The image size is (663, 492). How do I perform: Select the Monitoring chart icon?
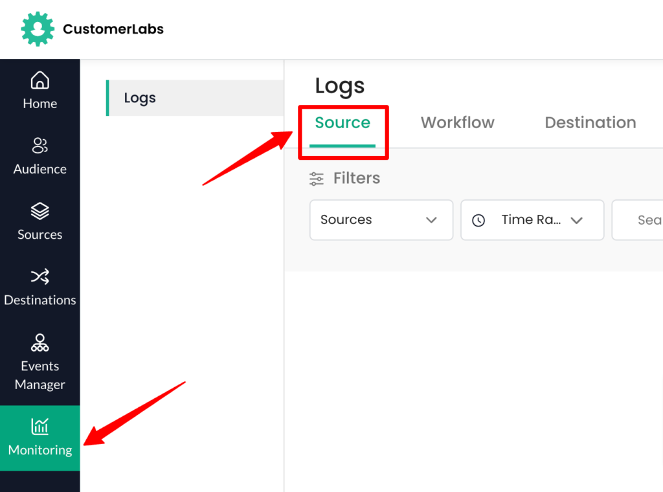point(40,427)
